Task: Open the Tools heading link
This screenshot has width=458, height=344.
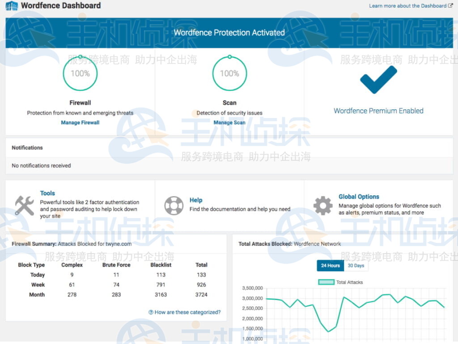Action: 47,193
